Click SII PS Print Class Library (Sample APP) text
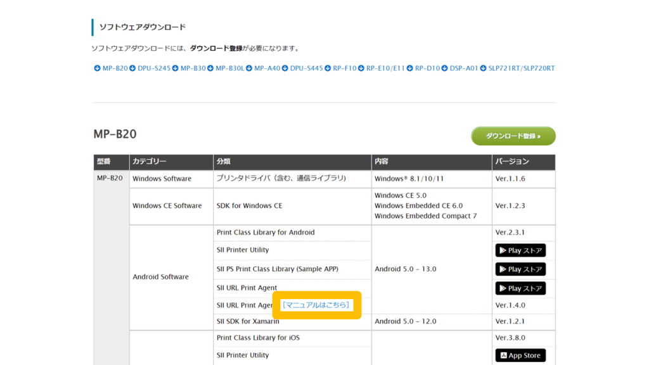Screen dimensions: 649x365 click(278, 269)
